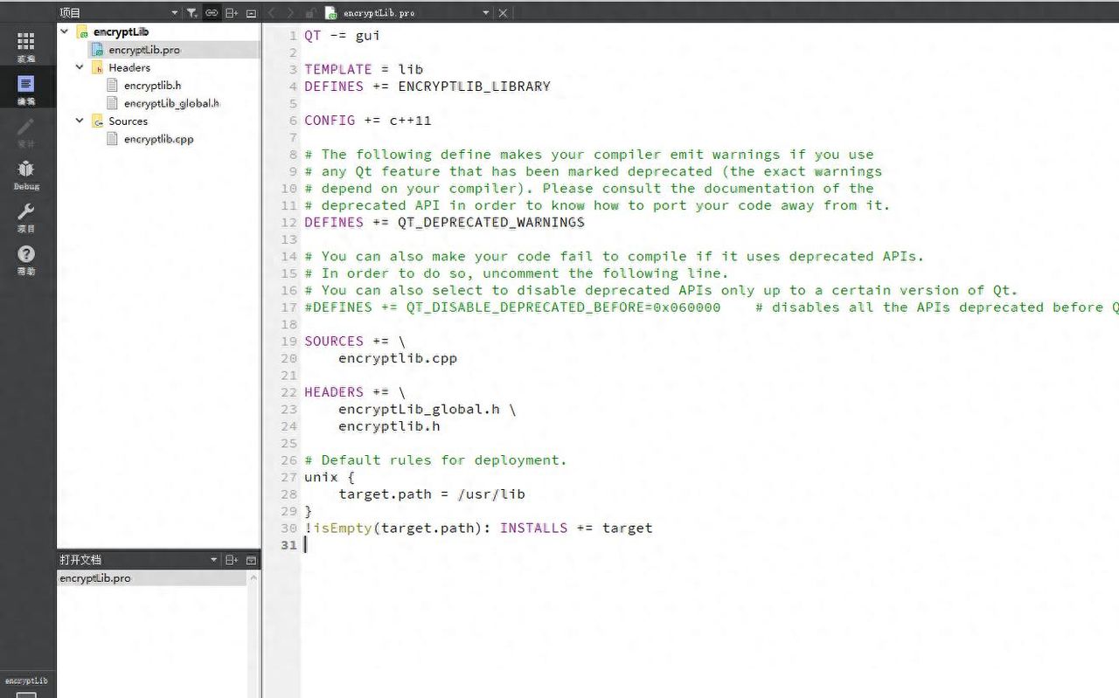This screenshot has height=698, width=1119.
Task: Close the encryptLib.pro document with the X
Action: click(x=503, y=13)
